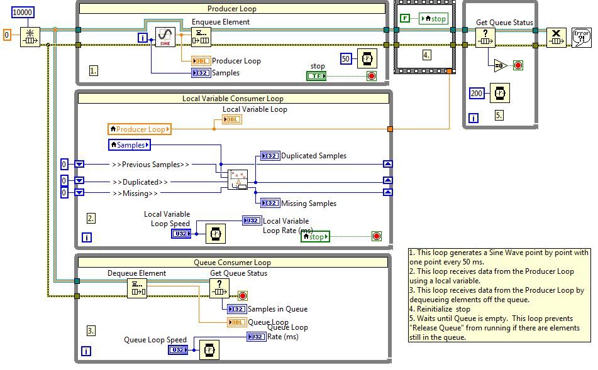This screenshot has height=370, width=598.
Task: Click the Sine Wave generator node
Action: (x=165, y=37)
